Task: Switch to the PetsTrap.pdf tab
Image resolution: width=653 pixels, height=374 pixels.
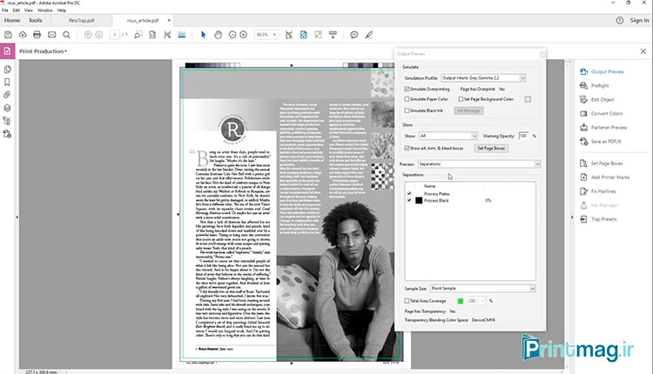Action: [81, 19]
